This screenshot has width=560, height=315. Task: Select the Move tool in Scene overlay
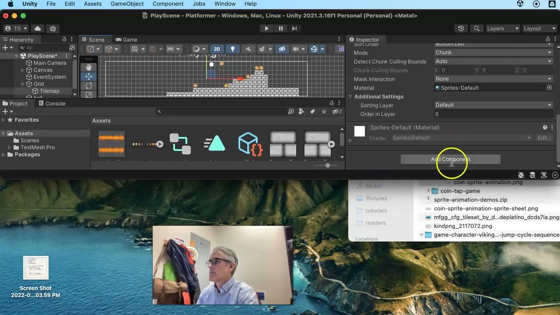[89, 77]
